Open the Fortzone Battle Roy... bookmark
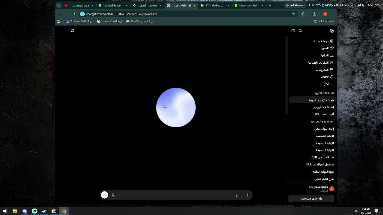This screenshot has height=215, width=383. [x=80, y=21]
